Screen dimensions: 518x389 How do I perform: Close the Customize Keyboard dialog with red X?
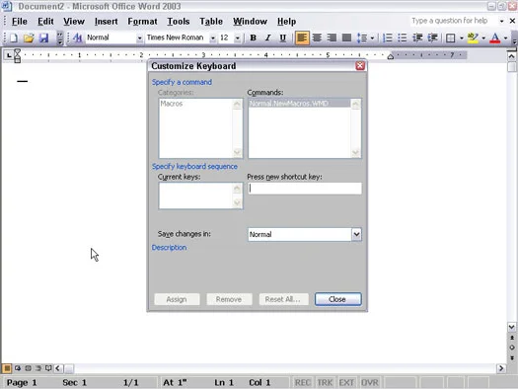(360, 66)
